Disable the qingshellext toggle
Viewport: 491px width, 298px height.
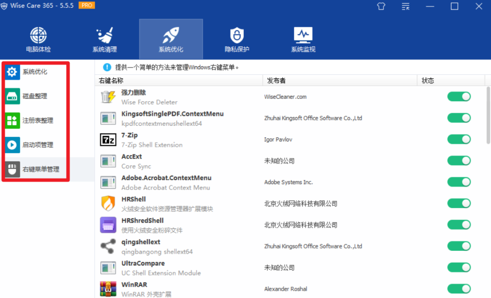(x=459, y=246)
